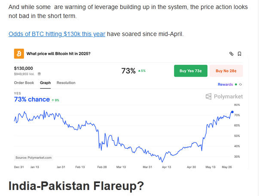259x196 pixels.
Task: Click the Polymarket logo watermark
Action: [x=224, y=96]
